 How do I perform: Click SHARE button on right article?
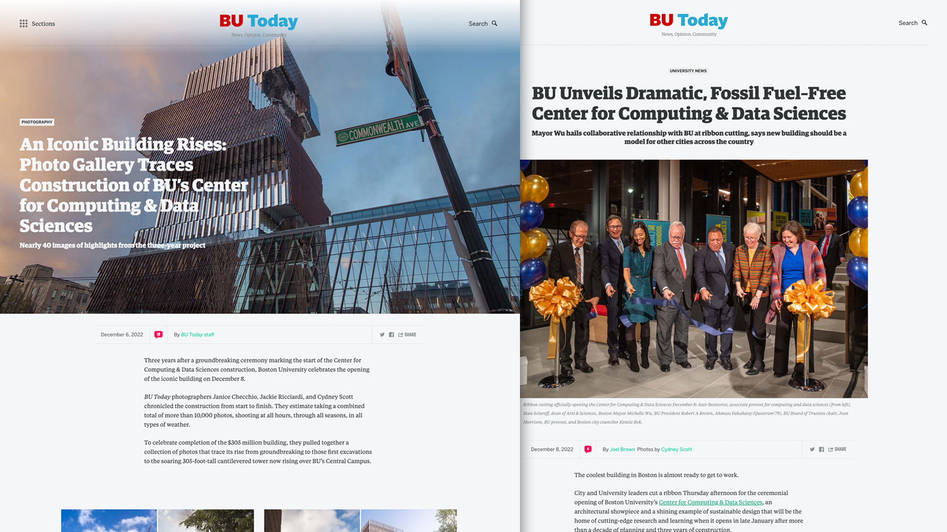(x=837, y=449)
